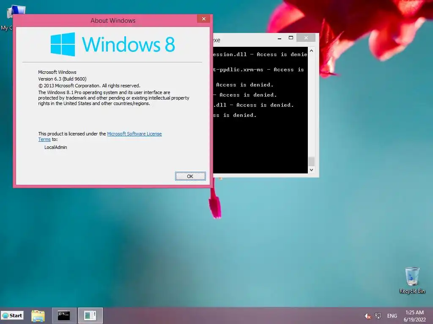
Task: Click the 'Microsoft Windows' text line
Action: (x=57, y=72)
